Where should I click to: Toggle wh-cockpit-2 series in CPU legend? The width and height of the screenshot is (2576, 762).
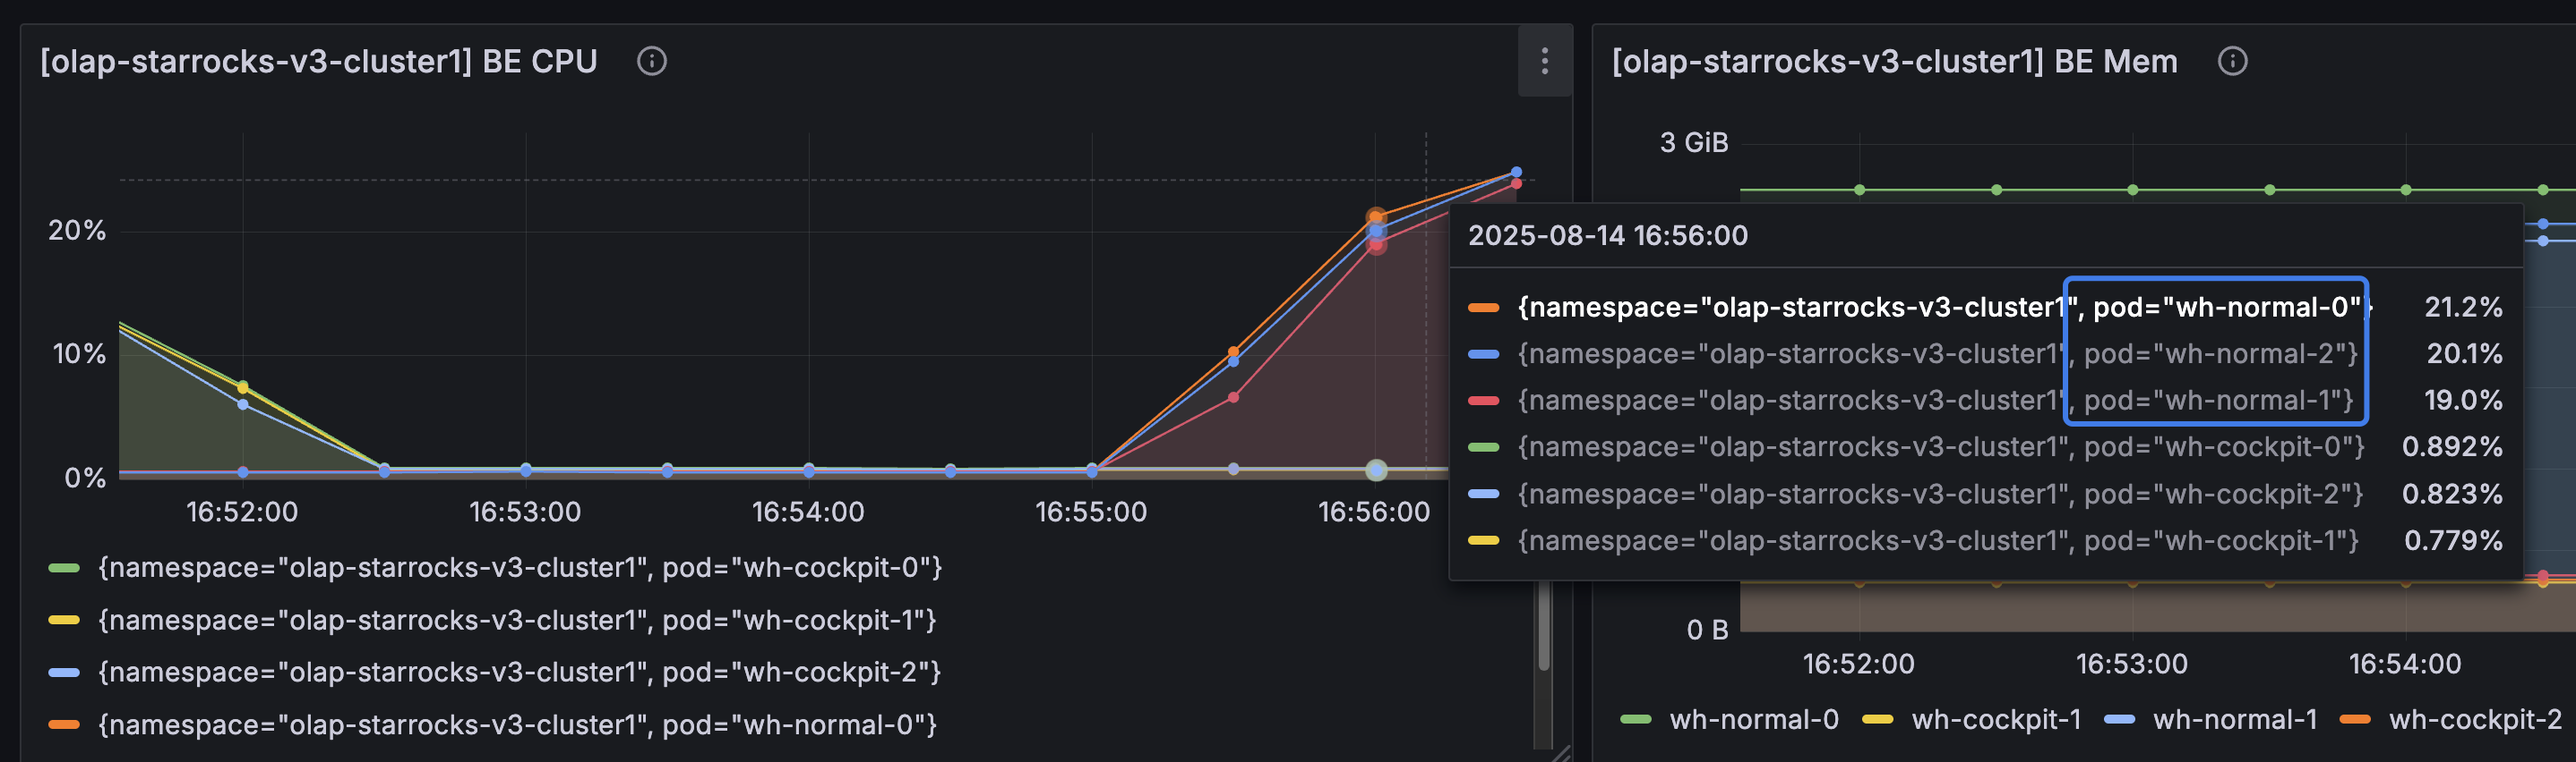(519, 673)
